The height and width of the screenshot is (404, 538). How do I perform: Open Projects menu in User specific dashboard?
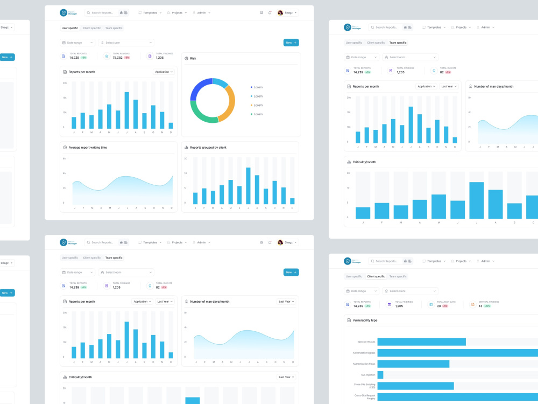(177, 13)
